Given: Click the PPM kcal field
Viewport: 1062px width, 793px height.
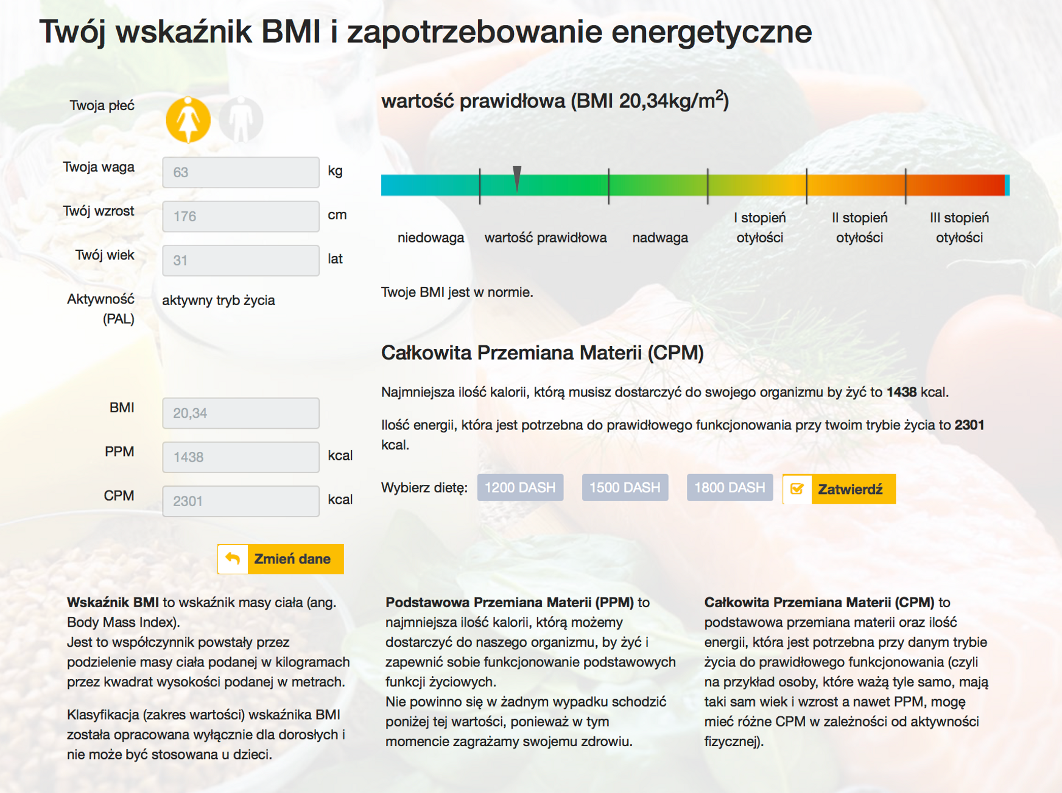Looking at the screenshot, I should [x=241, y=457].
